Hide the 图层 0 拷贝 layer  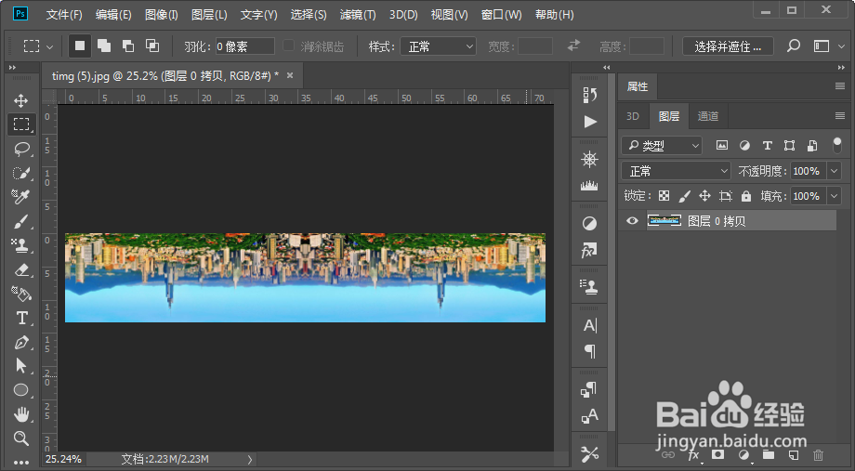632,221
